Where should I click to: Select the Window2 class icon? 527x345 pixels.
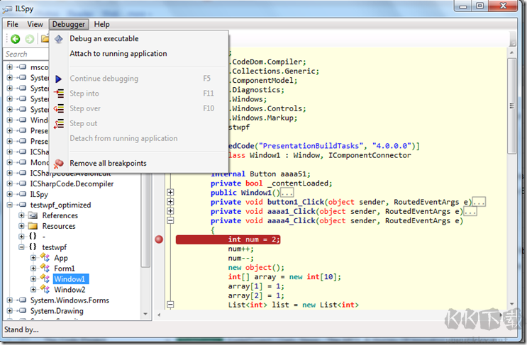pos(45,290)
